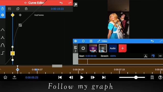
Task: Select the purple media thumbnail
Action: coord(93,48)
